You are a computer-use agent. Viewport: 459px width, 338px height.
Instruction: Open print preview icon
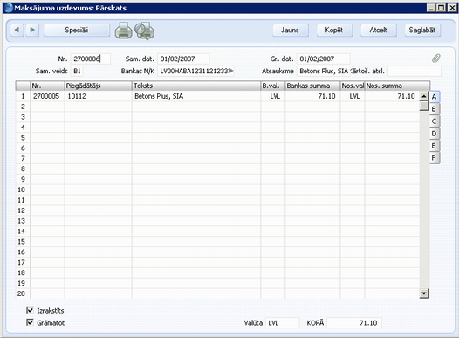pos(145,31)
